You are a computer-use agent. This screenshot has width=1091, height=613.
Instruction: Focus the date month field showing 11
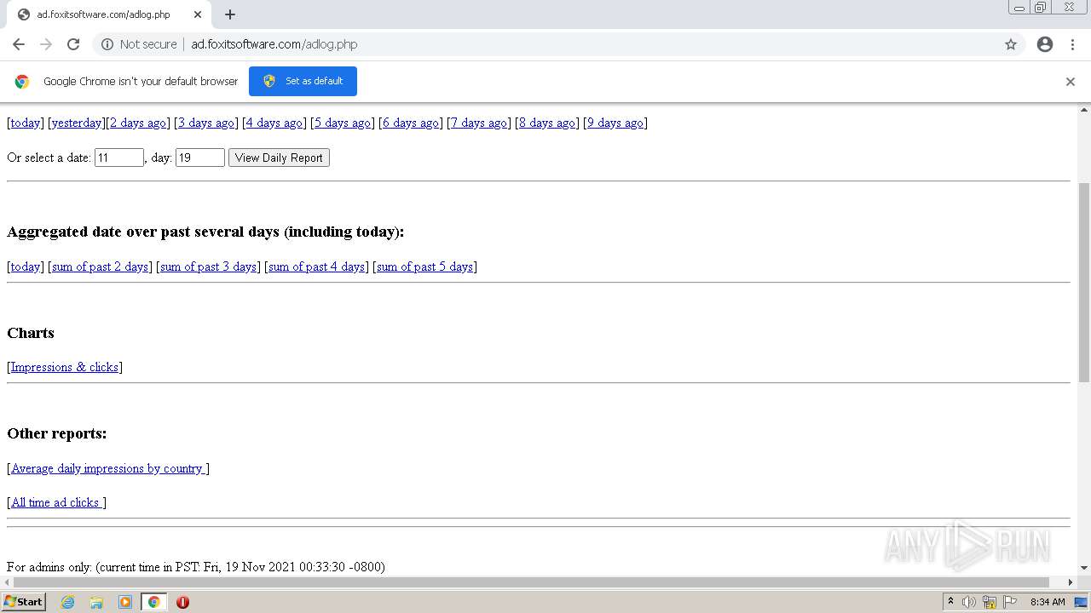pos(118,158)
